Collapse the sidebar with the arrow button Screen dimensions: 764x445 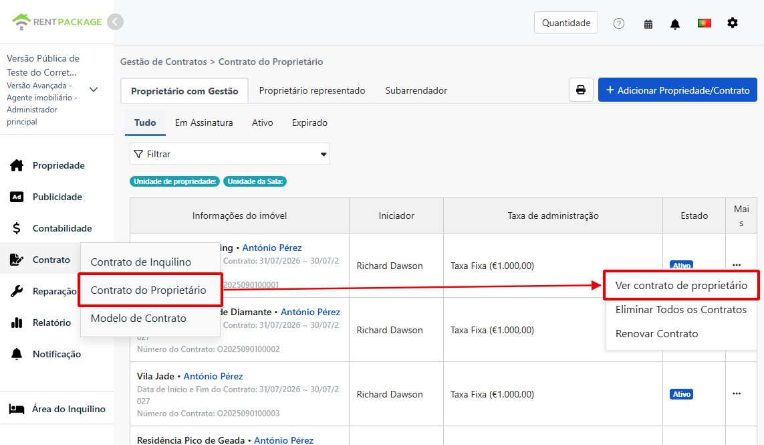pos(115,22)
